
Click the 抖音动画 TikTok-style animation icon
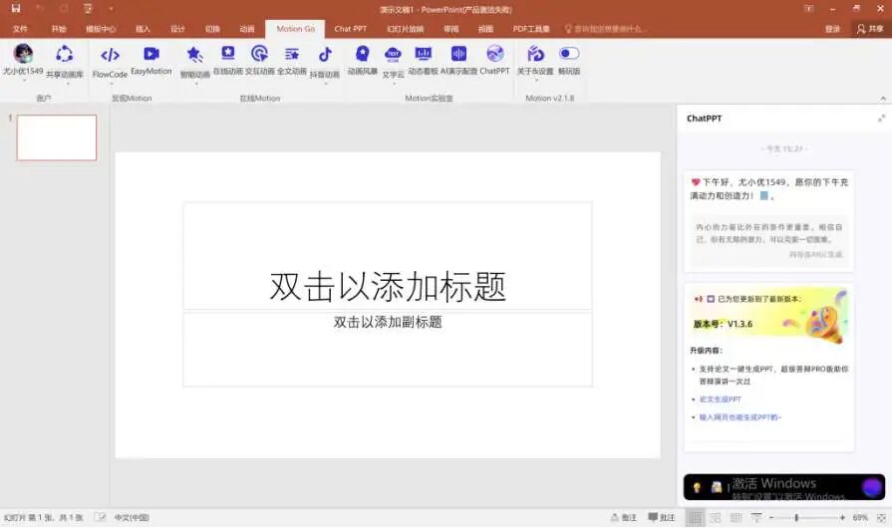point(325,55)
